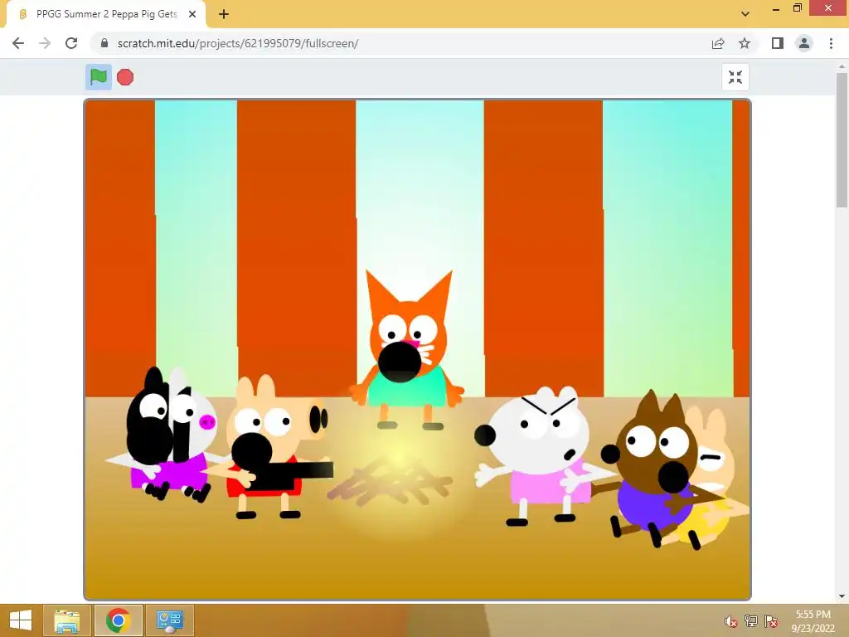Select the PPGG Summer 2 Peppa Pig tab
849x637 pixels.
pos(106,14)
